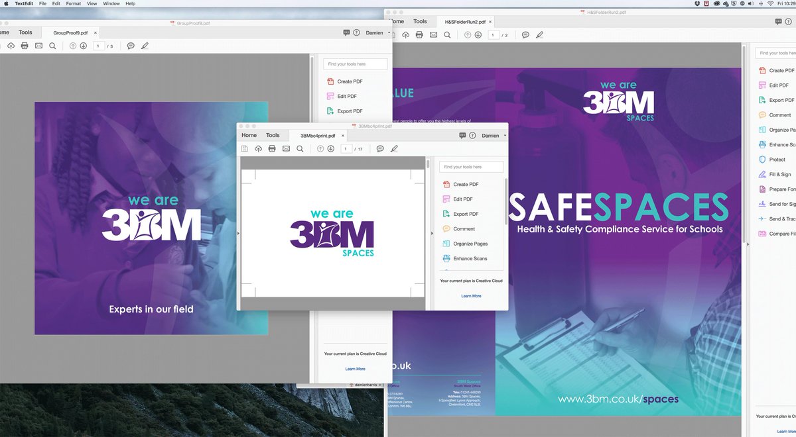
Task: Click Find your tools field in 3BMbc4print.pdf window
Action: pos(471,167)
